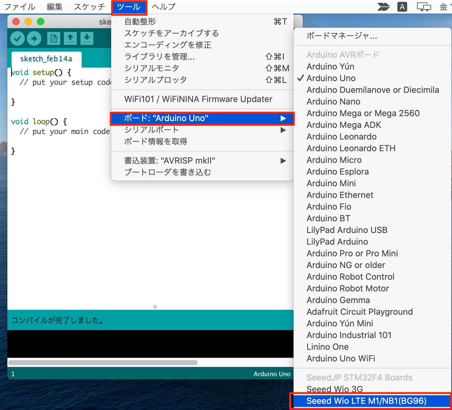Open the ツール menu
The height and width of the screenshot is (410, 452).
pyautogui.click(x=129, y=7)
